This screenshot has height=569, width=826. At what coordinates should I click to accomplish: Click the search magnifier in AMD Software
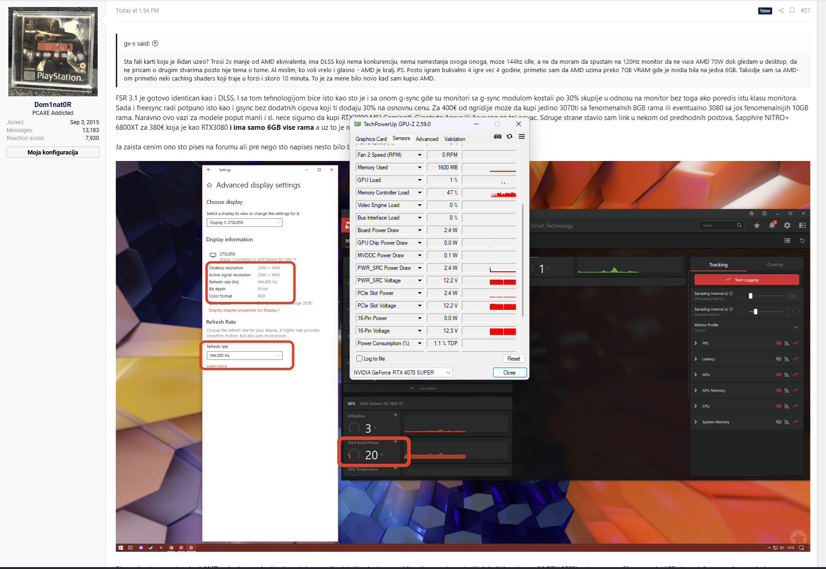[739, 225]
